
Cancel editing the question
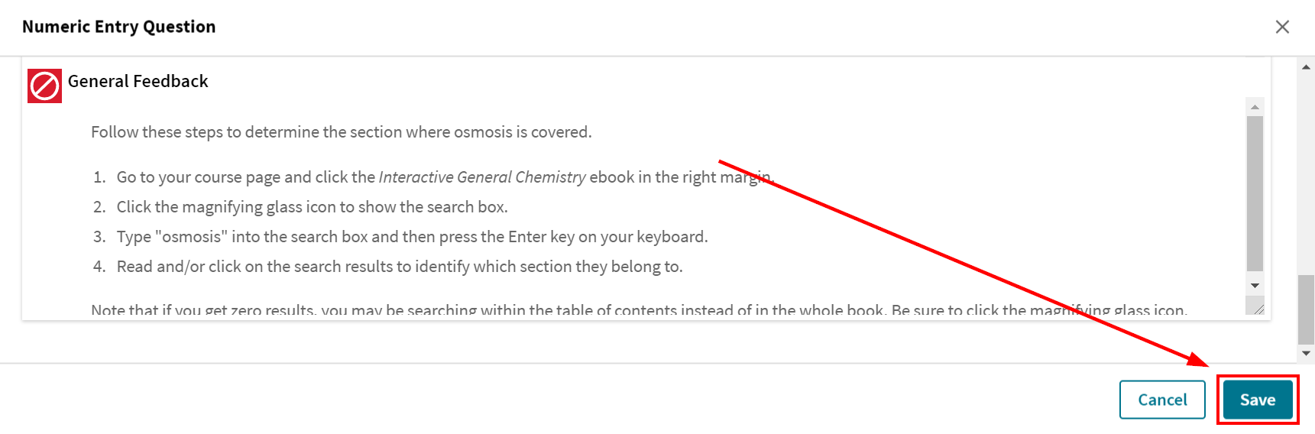1162,400
